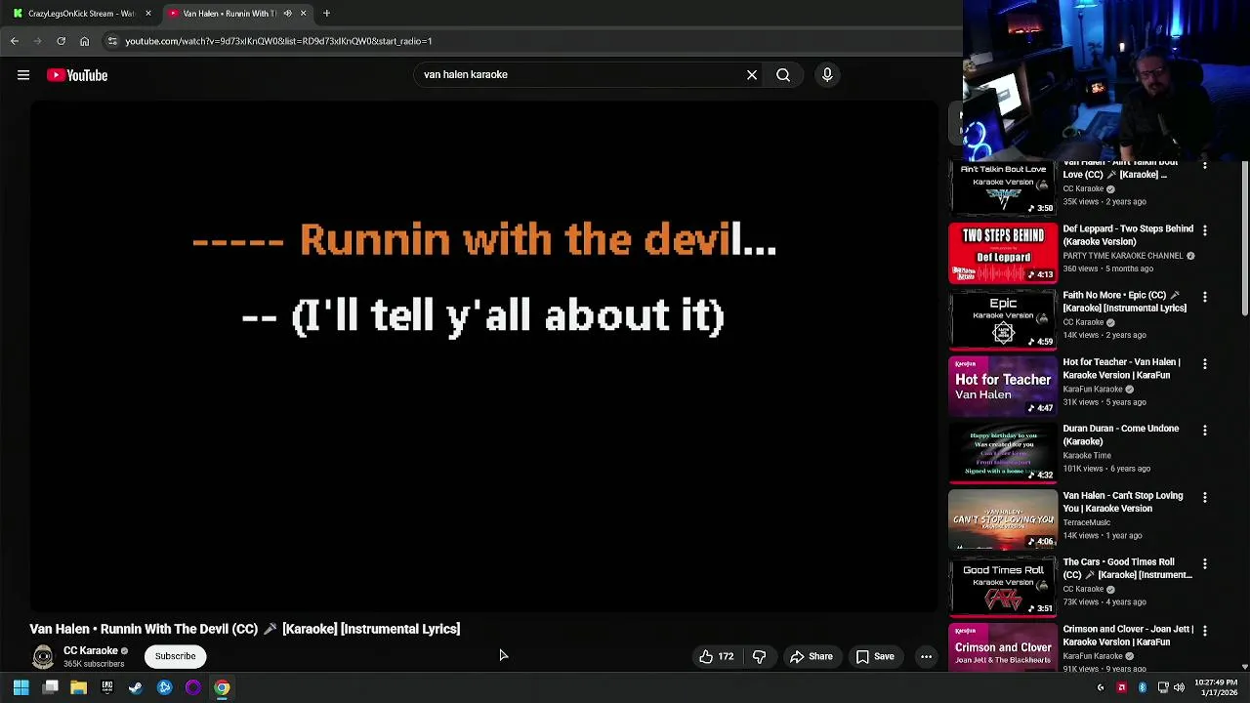Open the browser home page button
This screenshot has height=703, width=1250.
84,41
